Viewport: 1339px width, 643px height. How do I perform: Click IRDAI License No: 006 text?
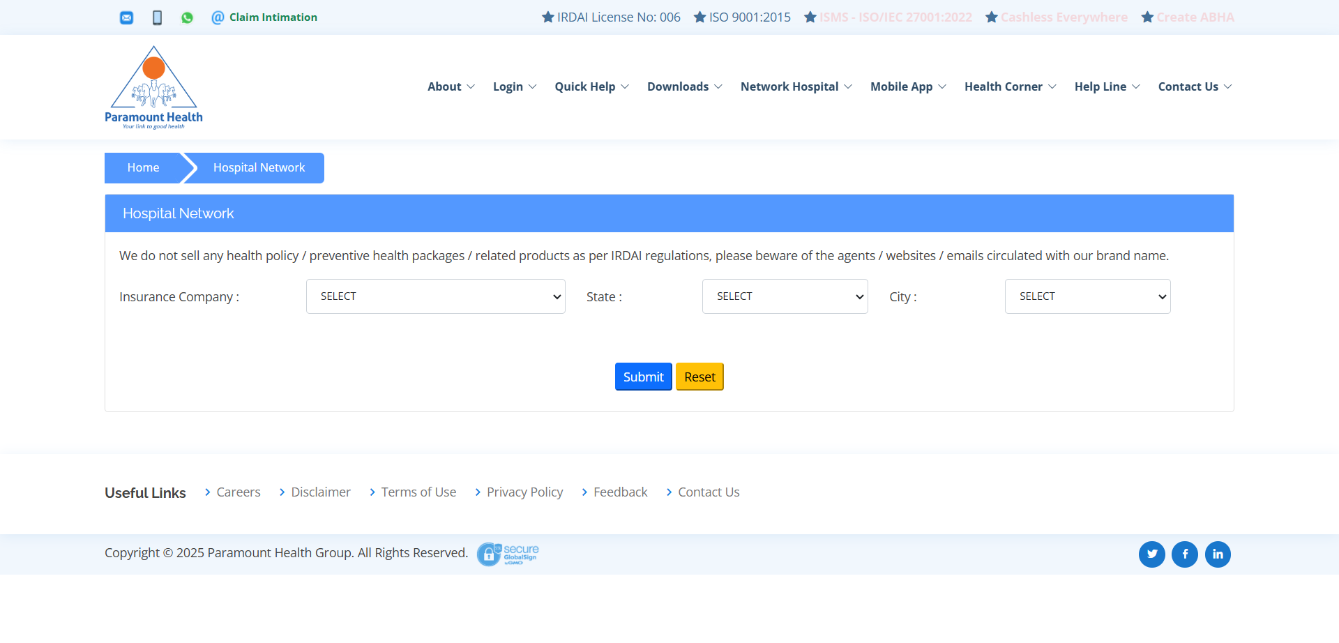[619, 17]
